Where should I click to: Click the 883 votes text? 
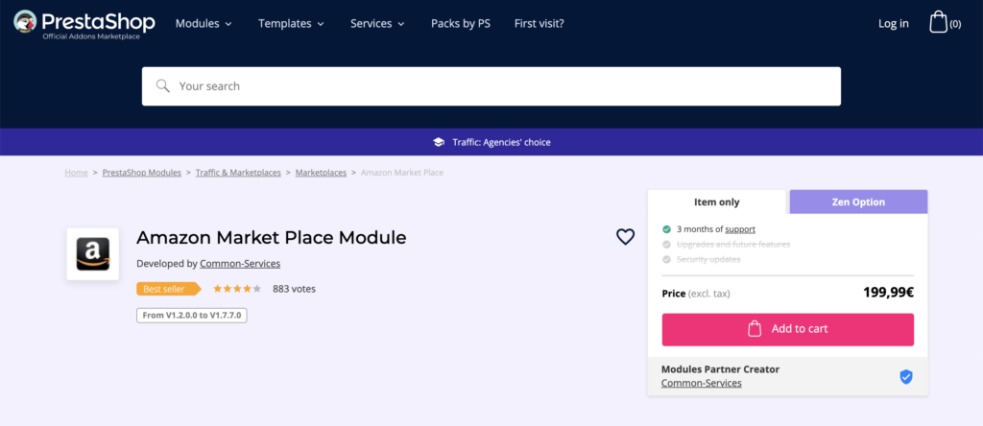point(294,289)
